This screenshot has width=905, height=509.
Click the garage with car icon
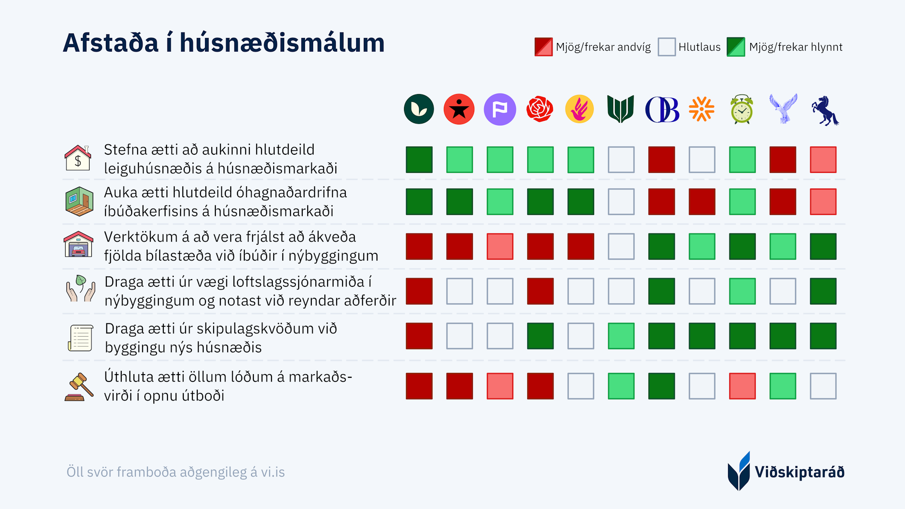click(79, 245)
